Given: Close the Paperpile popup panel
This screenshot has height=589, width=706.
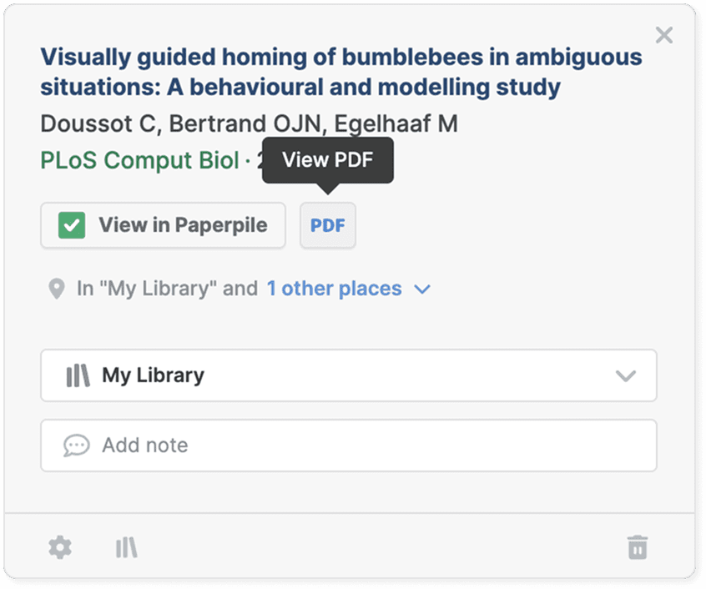Looking at the screenshot, I should tap(663, 35).
